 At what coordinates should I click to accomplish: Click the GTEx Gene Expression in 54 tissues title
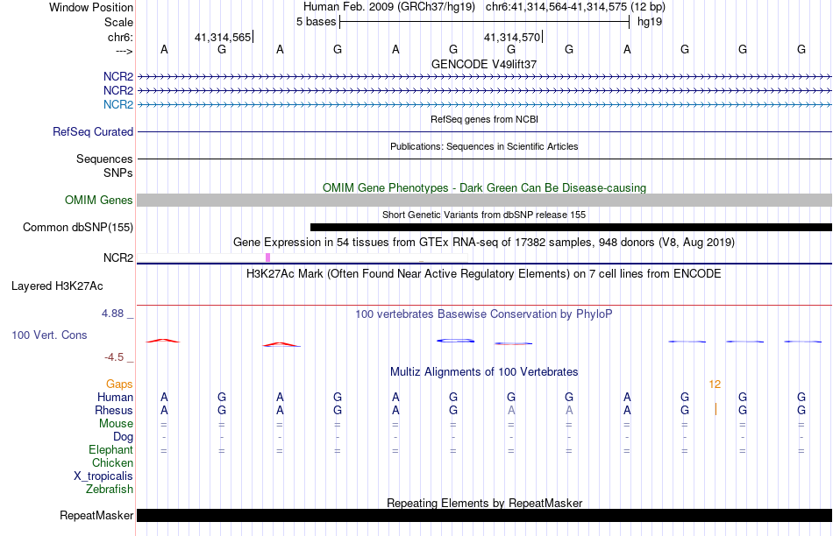(484, 243)
